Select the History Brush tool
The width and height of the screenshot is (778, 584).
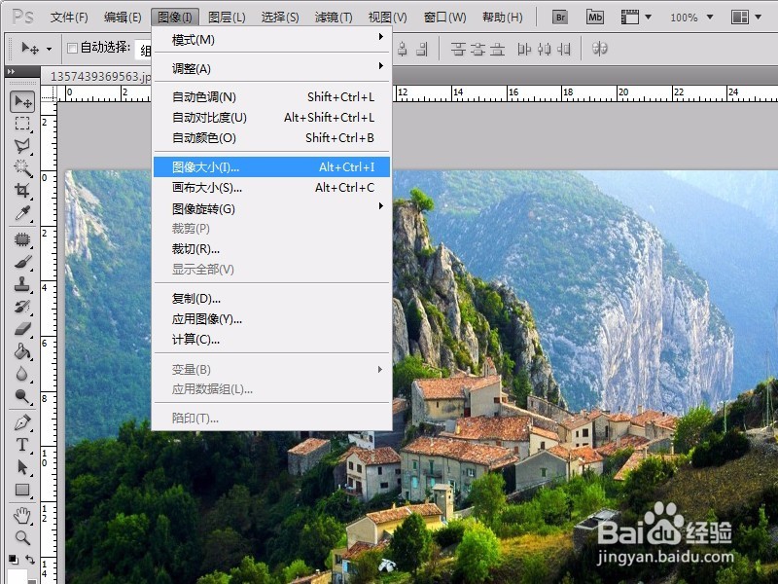click(x=22, y=307)
